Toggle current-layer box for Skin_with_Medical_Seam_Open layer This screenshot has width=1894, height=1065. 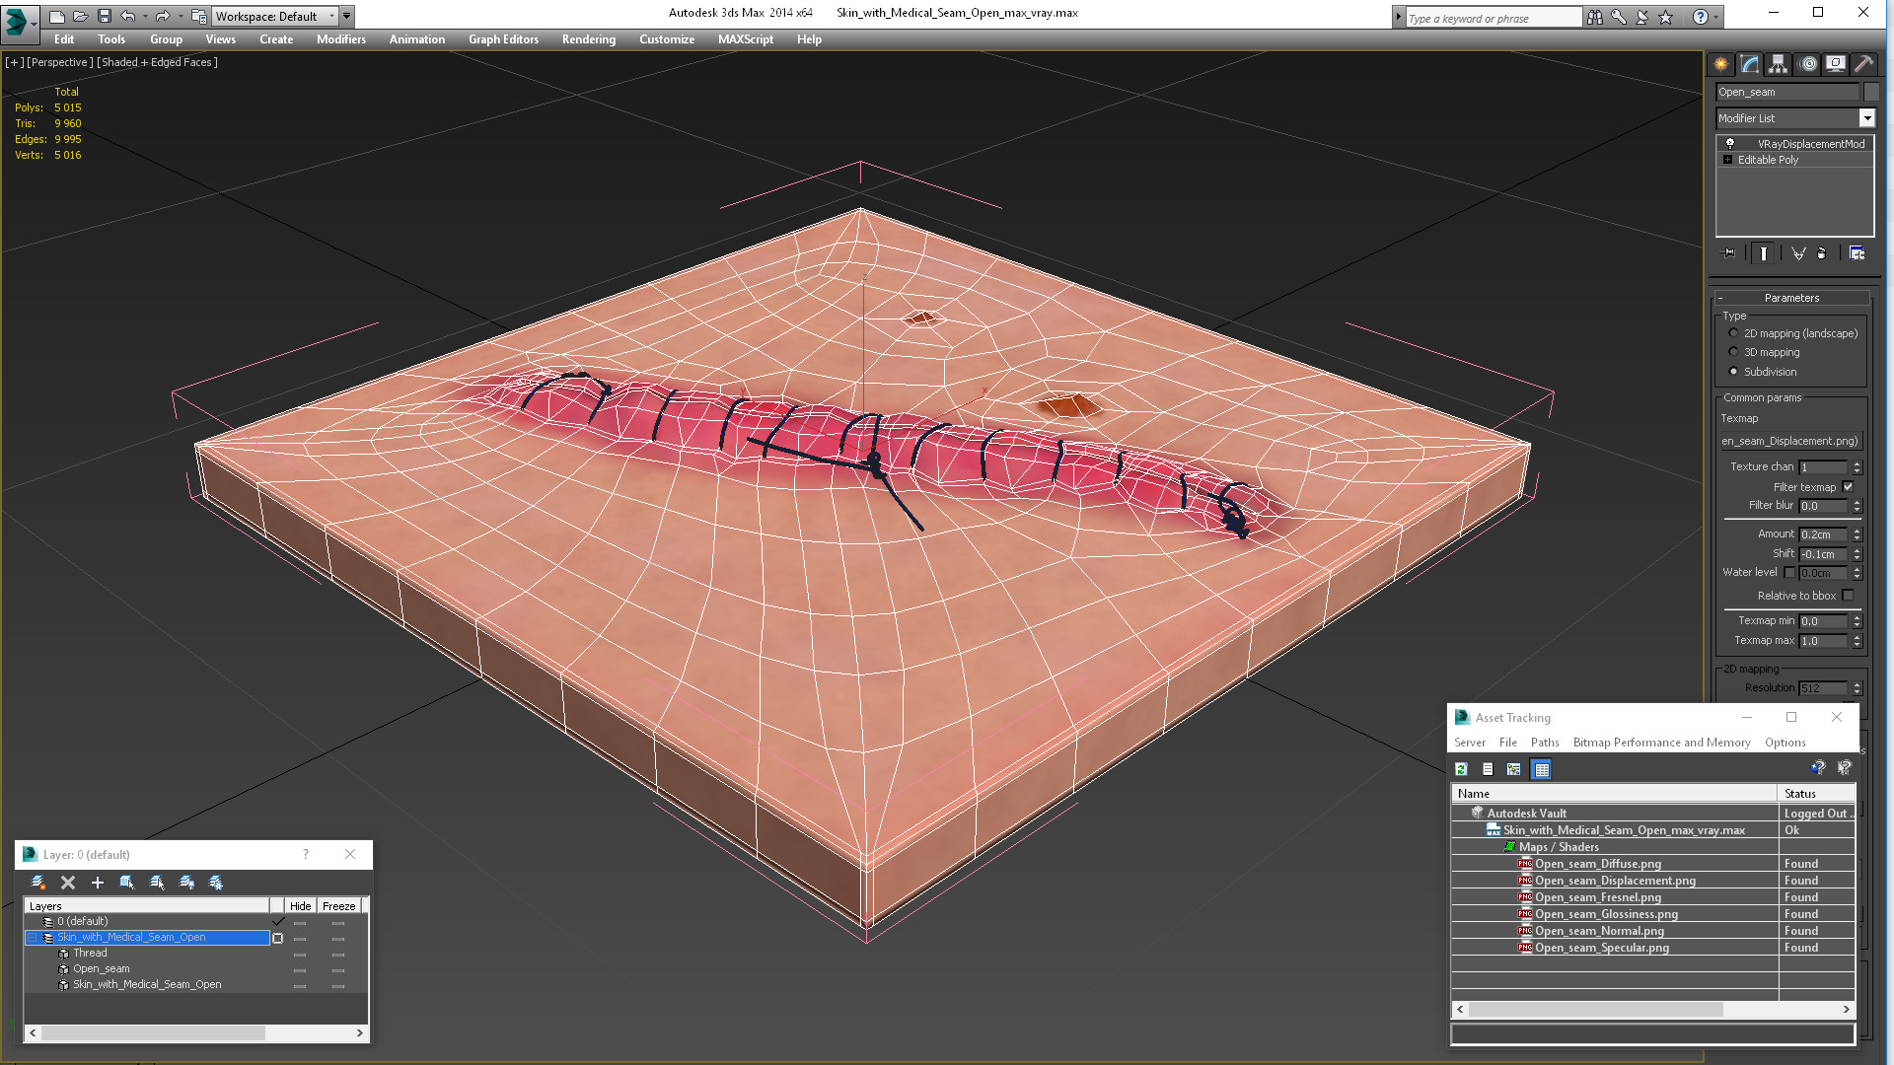pos(277,938)
